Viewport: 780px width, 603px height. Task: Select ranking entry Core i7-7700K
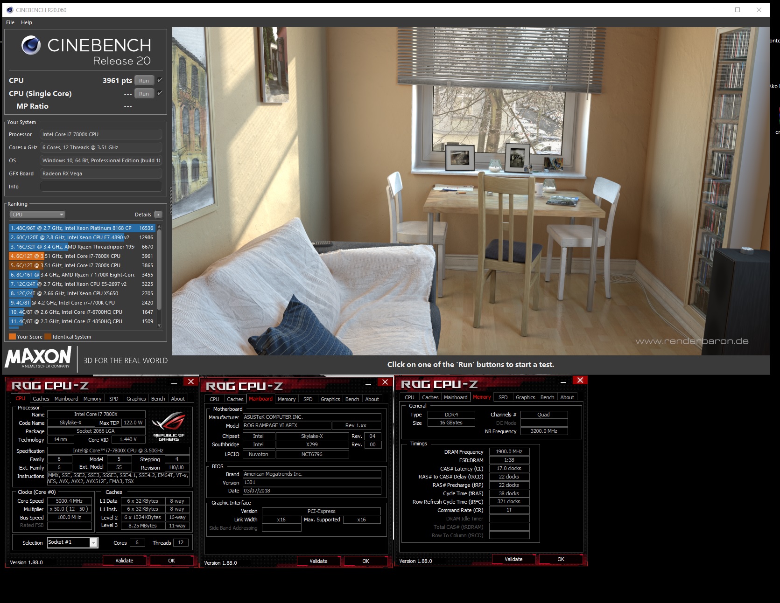click(82, 303)
